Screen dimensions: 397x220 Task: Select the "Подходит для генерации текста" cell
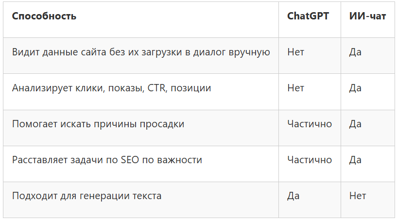[87, 196]
